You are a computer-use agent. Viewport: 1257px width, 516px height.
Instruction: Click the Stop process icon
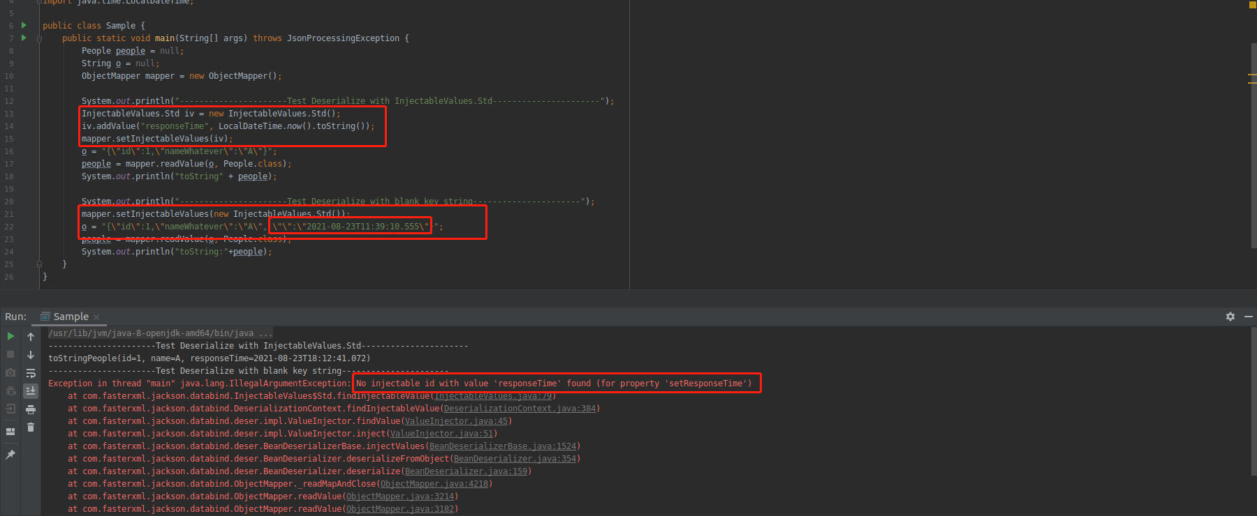[10, 354]
